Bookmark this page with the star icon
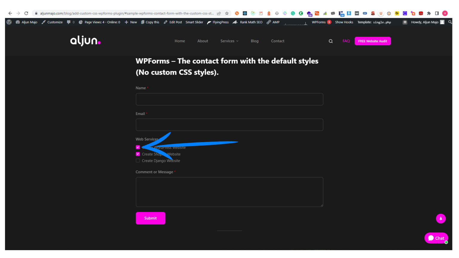Viewport: 459px width, 258px height. pos(227,13)
